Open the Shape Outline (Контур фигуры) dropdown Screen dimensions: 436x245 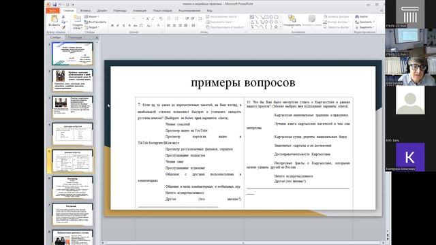pos(337,22)
